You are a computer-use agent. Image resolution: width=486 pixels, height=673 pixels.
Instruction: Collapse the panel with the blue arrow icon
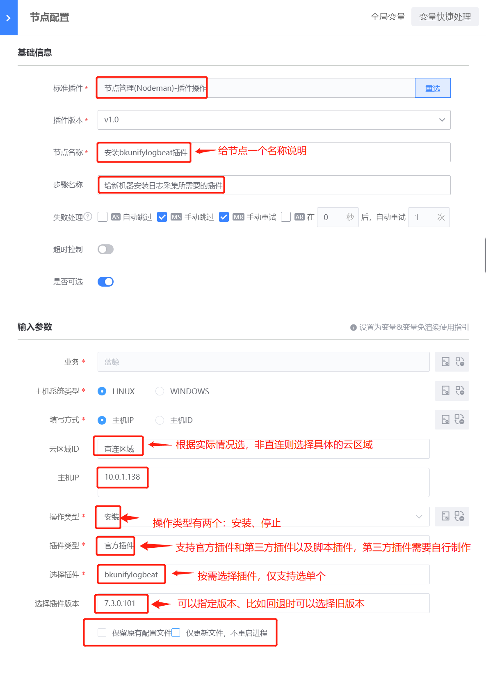9,18
